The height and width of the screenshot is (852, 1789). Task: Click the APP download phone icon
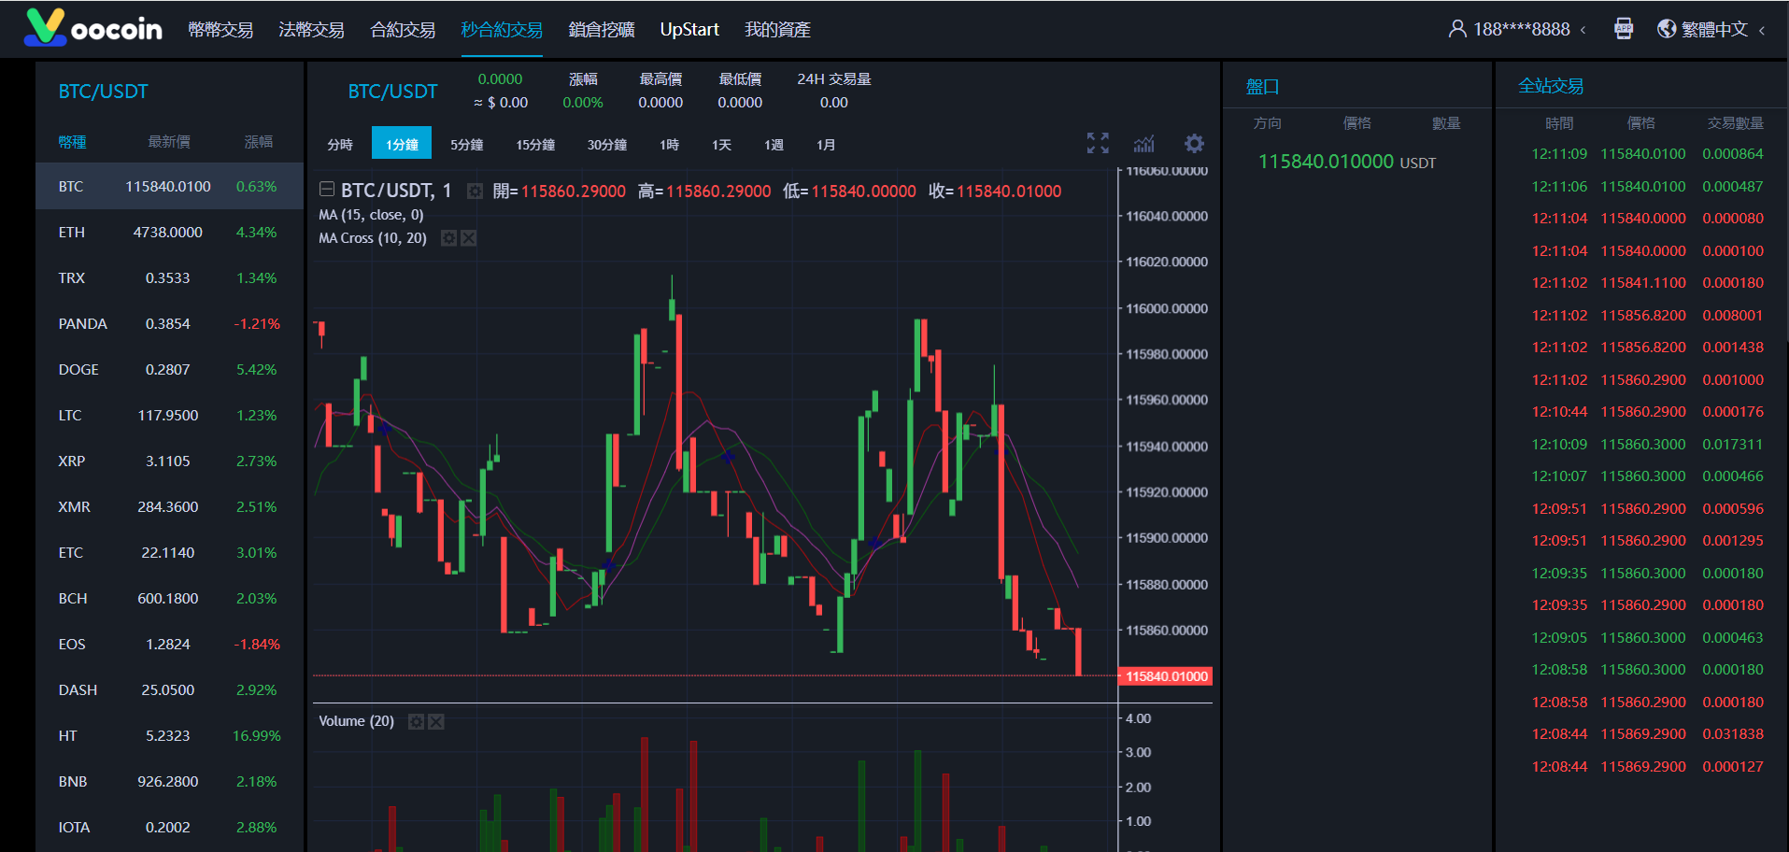1624,29
